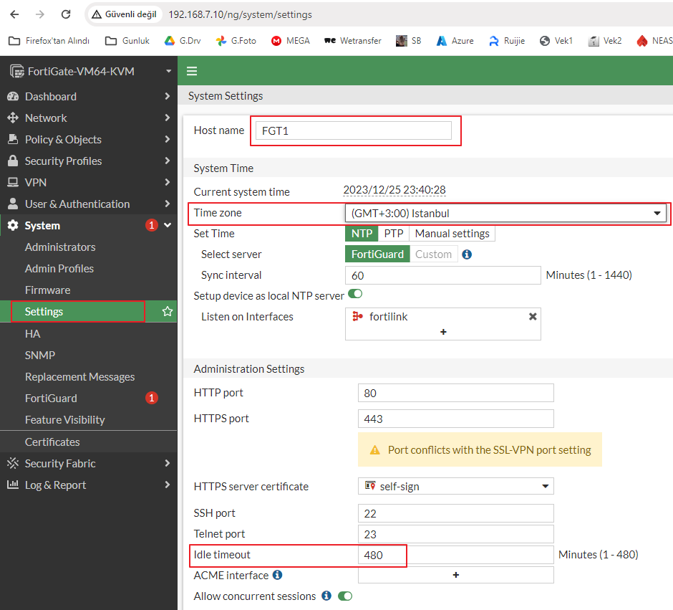Image resolution: width=673 pixels, height=610 pixels.
Task: Expand the Dashboard menu
Action: click(x=88, y=97)
